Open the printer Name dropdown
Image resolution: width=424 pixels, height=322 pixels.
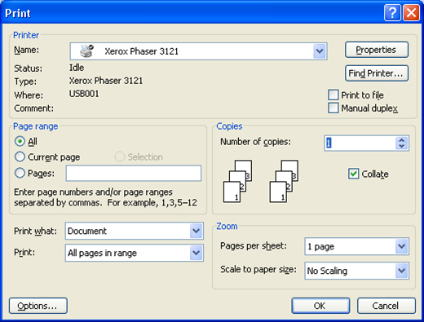[x=320, y=51]
